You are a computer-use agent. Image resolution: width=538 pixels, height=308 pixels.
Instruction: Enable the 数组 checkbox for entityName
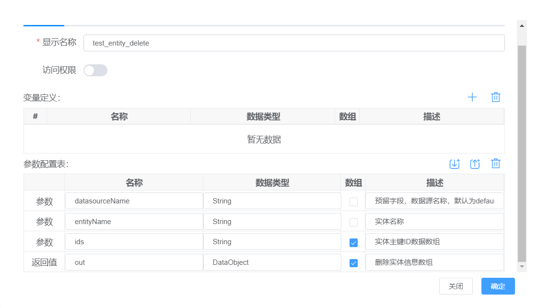click(x=353, y=222)
